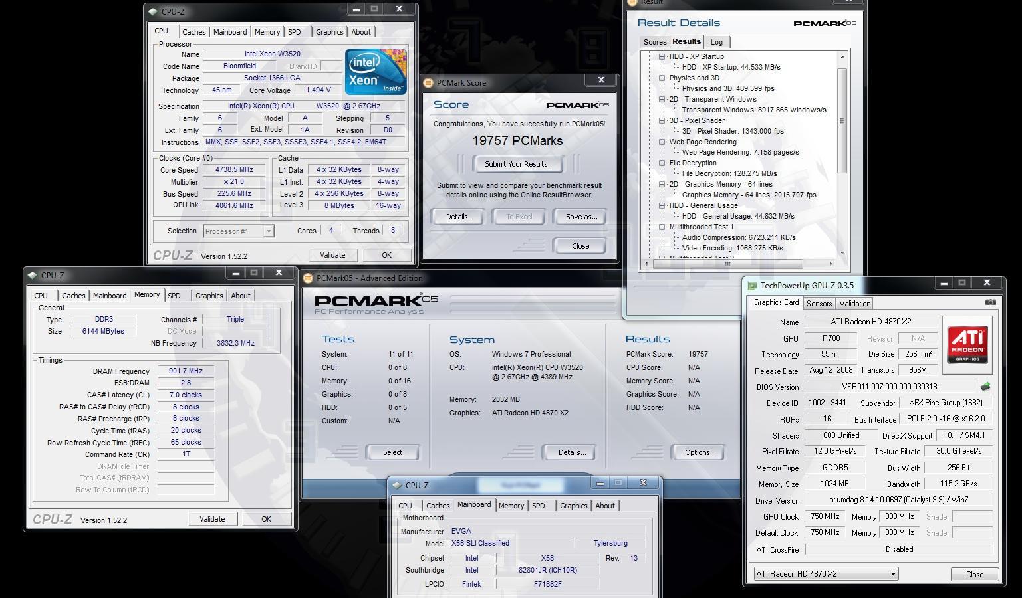Click the PCMark05 Advanced Edition title icon

tap(309, 278)
